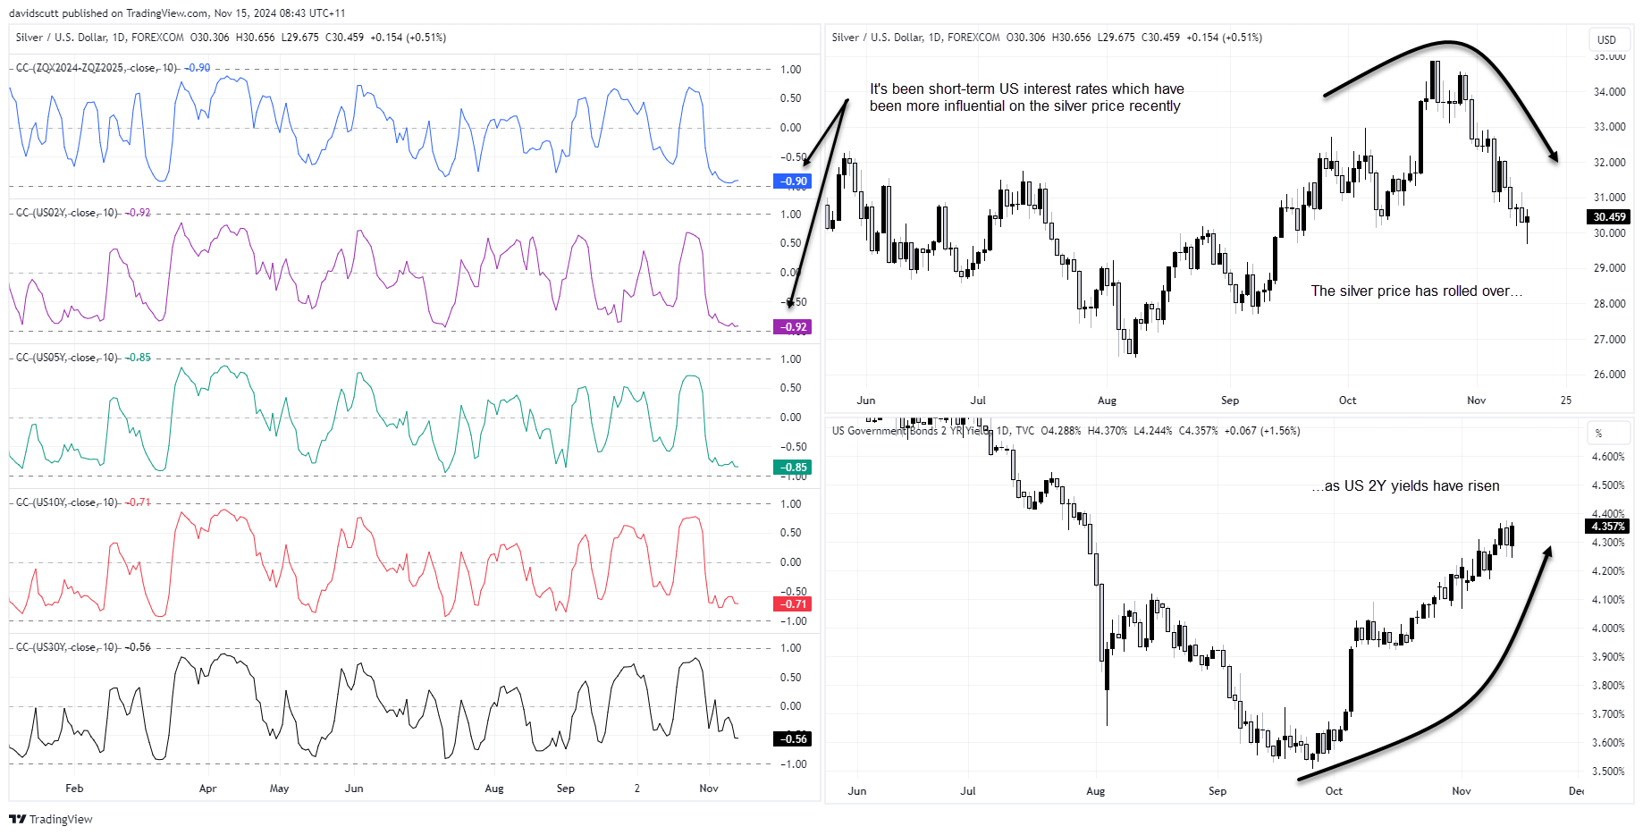Click the Dec label on the yield time axis

pos(1576,791)
